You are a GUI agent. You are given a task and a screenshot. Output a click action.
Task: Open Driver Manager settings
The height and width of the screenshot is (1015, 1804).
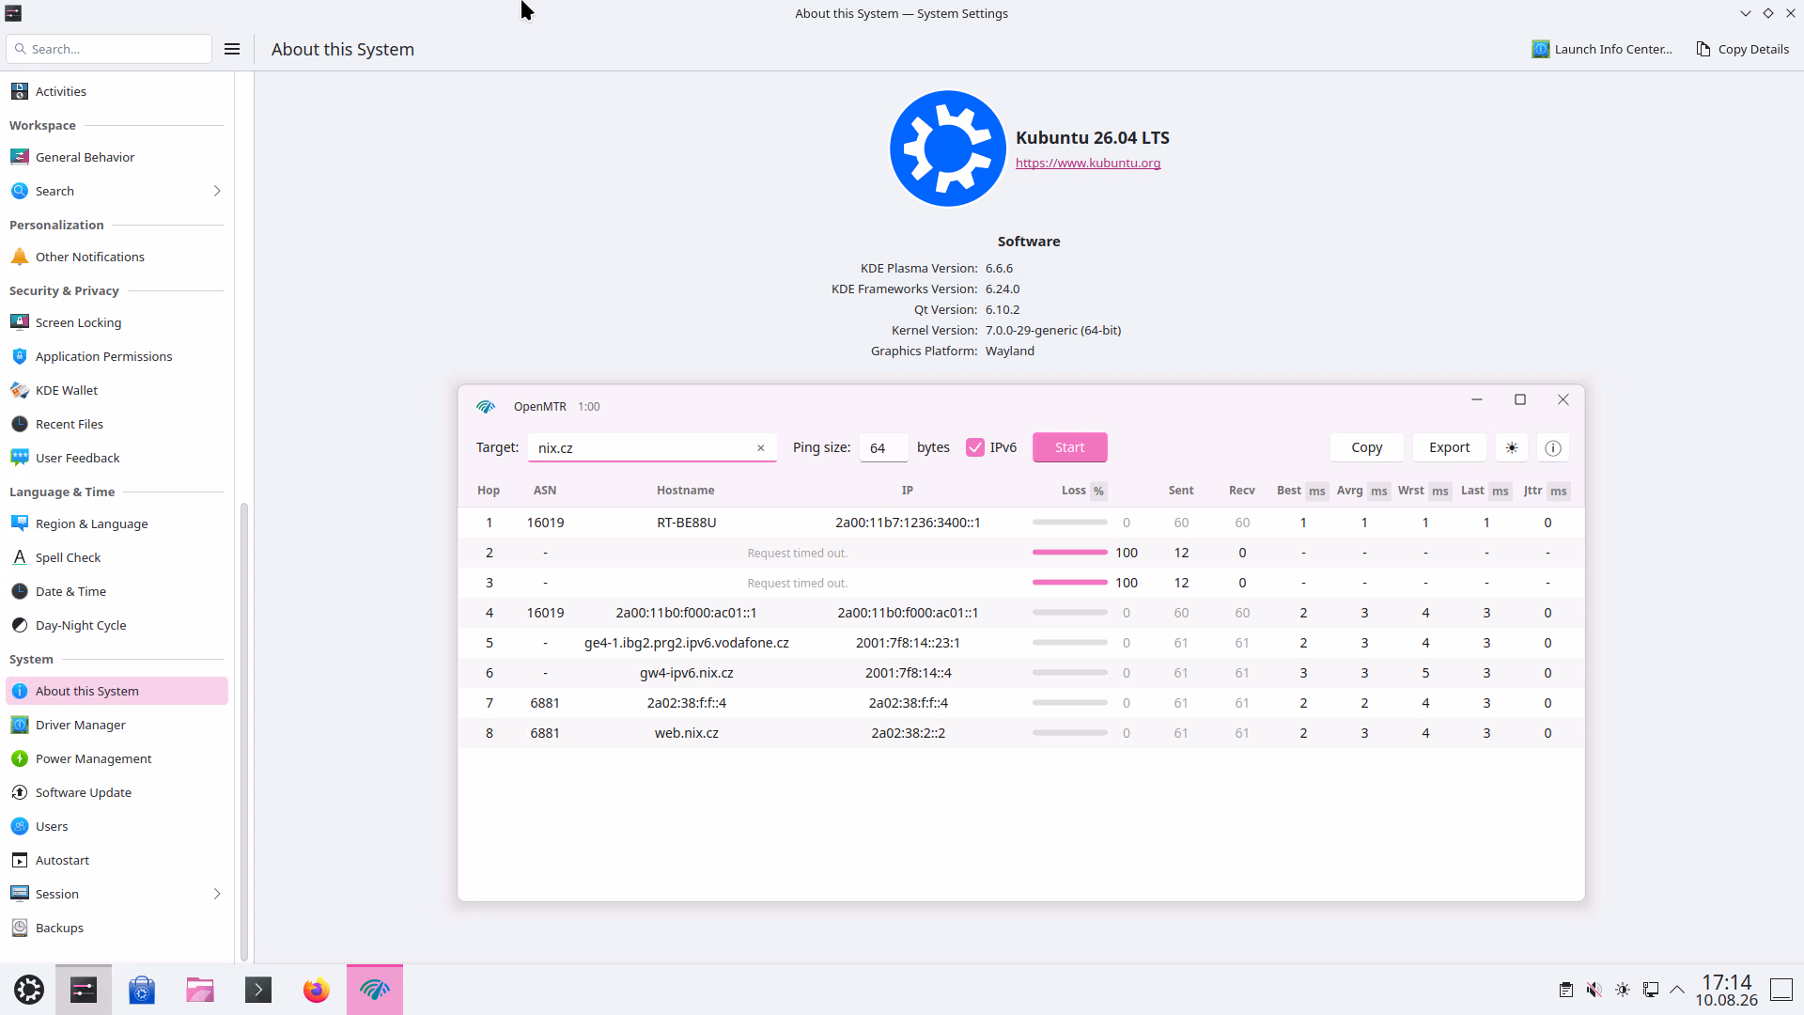coord(117,725)
